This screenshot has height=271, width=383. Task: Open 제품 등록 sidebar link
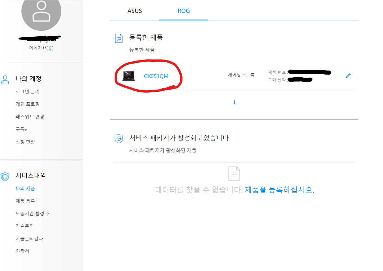coord(25,201)
